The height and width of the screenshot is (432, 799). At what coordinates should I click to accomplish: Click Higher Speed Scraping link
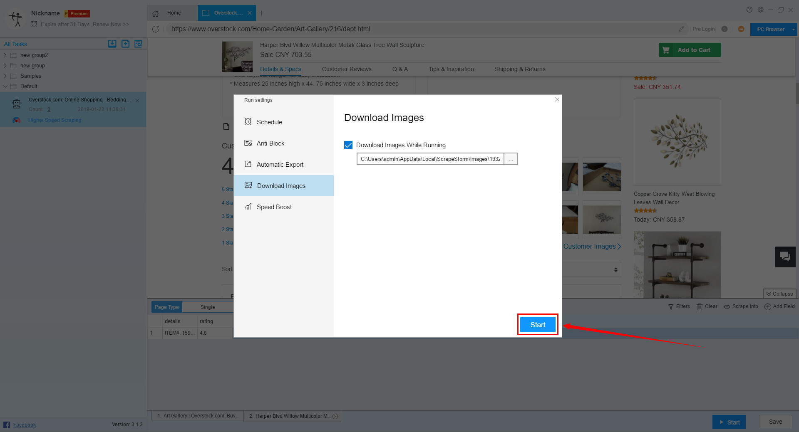click(55, 120)
